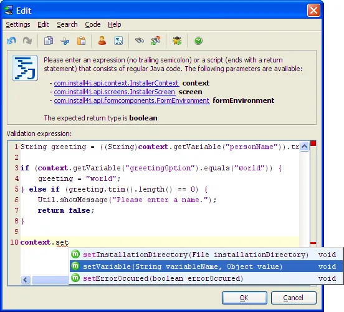
Task: Click the Edit window title icon
Action: click(9, 11)
